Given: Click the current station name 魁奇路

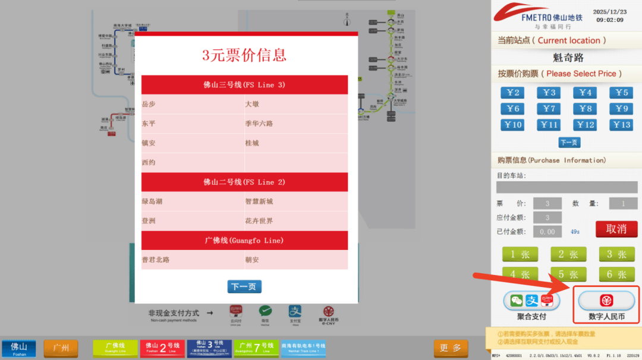Looking at the screenshot, I should pyautogui.click(x=568, y=58).
